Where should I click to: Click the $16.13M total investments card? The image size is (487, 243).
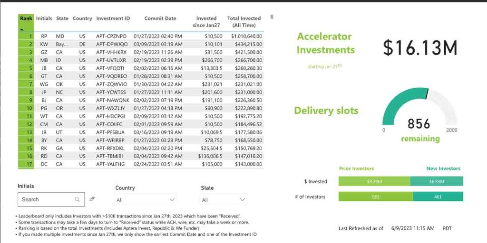420,48
